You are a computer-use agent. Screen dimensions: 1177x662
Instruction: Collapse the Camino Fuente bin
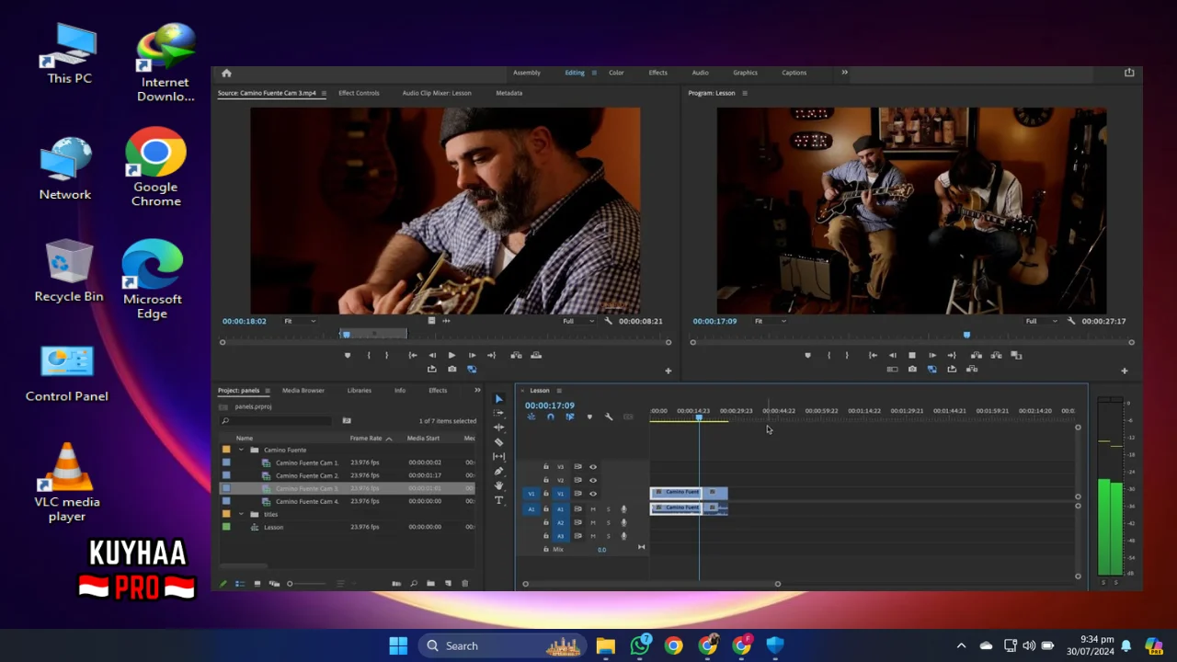pyautogui.click(x=241, y=450)
